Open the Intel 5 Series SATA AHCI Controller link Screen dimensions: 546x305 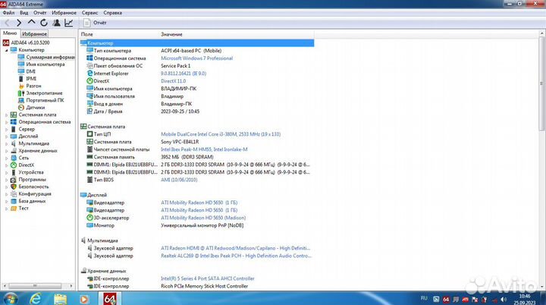[208, 278]
